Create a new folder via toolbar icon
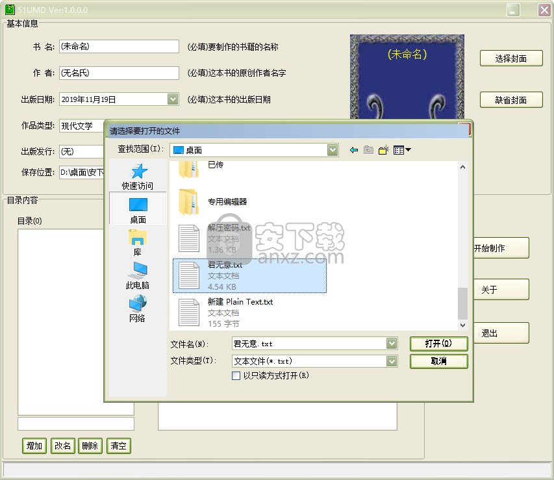 pos(384,150)
